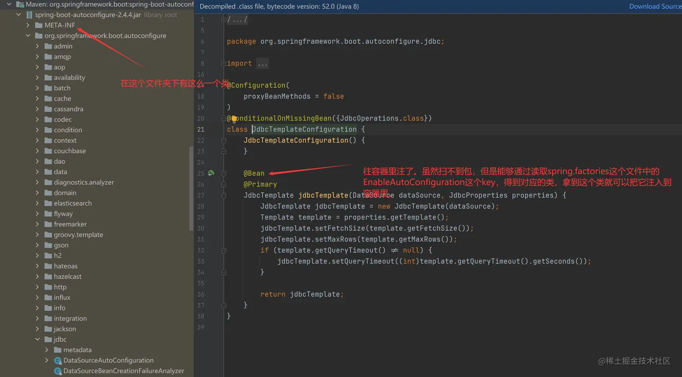Screen dimensions: 682x377
Task: Click the influx folder icon
Action: pyautogui.click(x=48, y=297)
